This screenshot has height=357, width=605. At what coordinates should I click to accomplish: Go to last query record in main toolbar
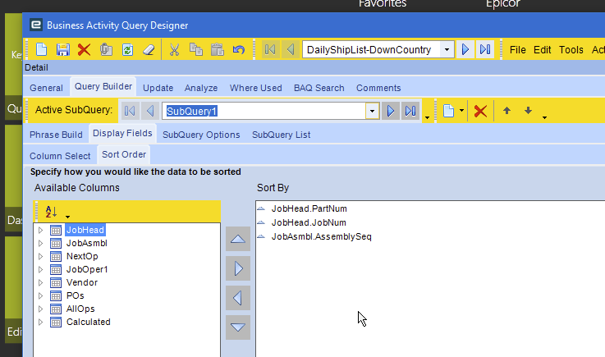tap(485, 49)
